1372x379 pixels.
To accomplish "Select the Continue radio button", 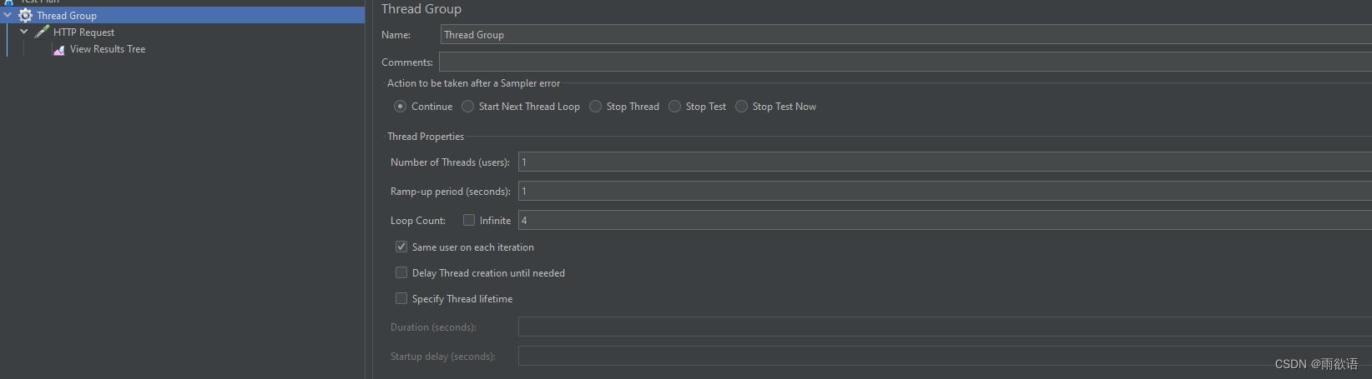I will [401, 107].
